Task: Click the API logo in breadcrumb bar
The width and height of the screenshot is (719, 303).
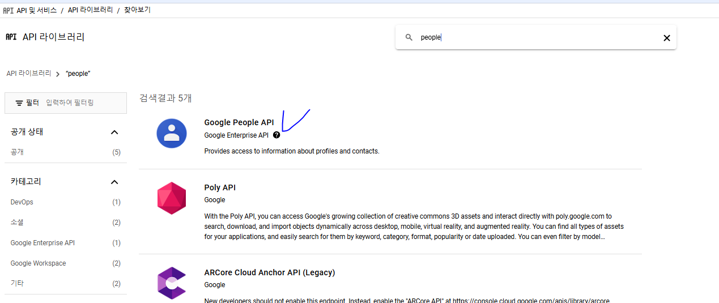Action: pos(8,10)
